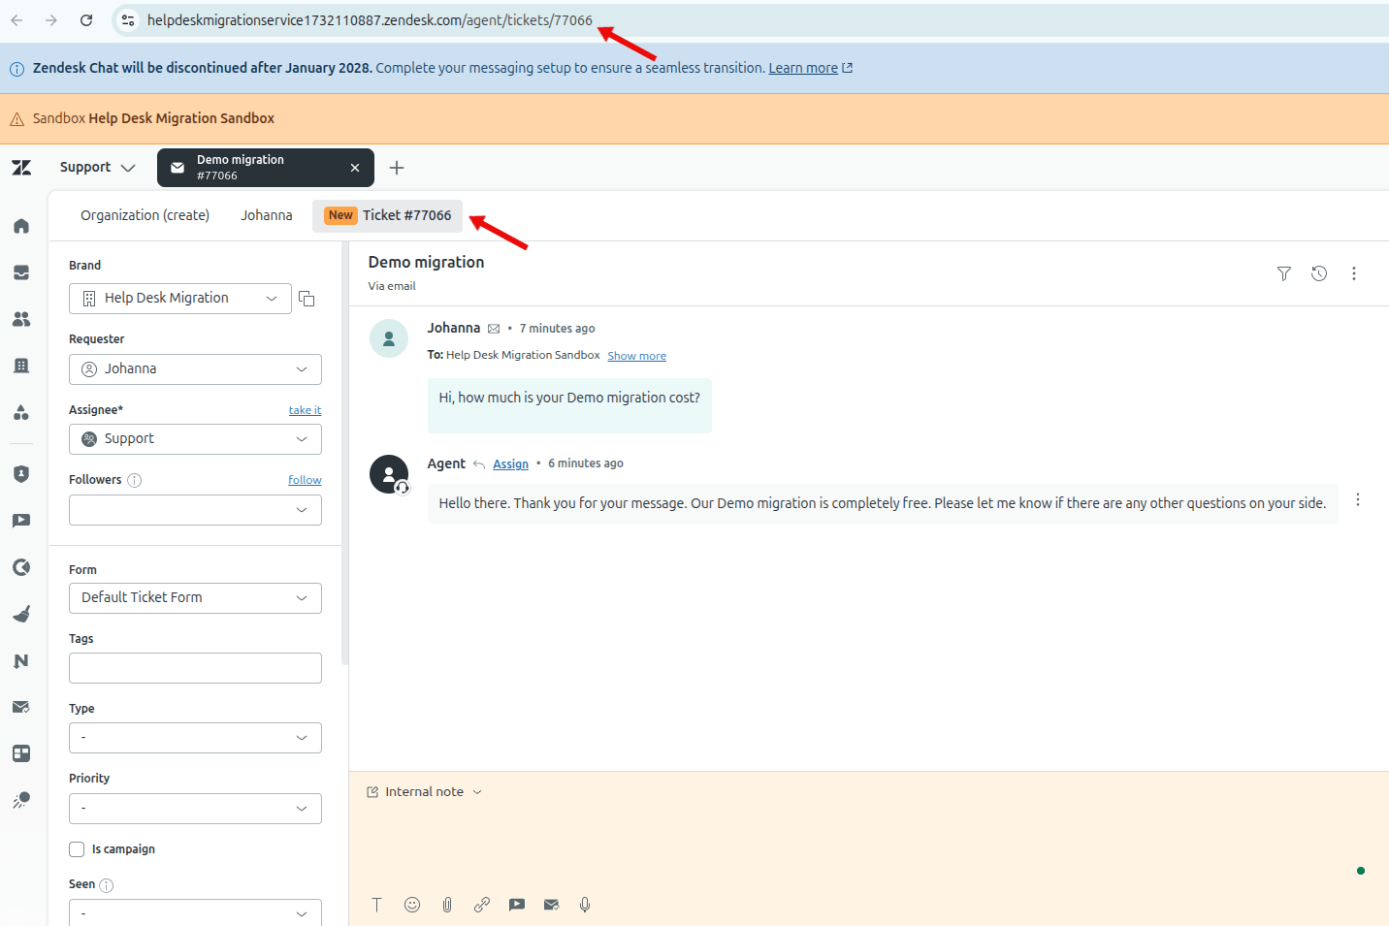Open Reporting shapes icon in sidebar
Viewport: 1389px width, 926px height.
[x=21, y=412]
